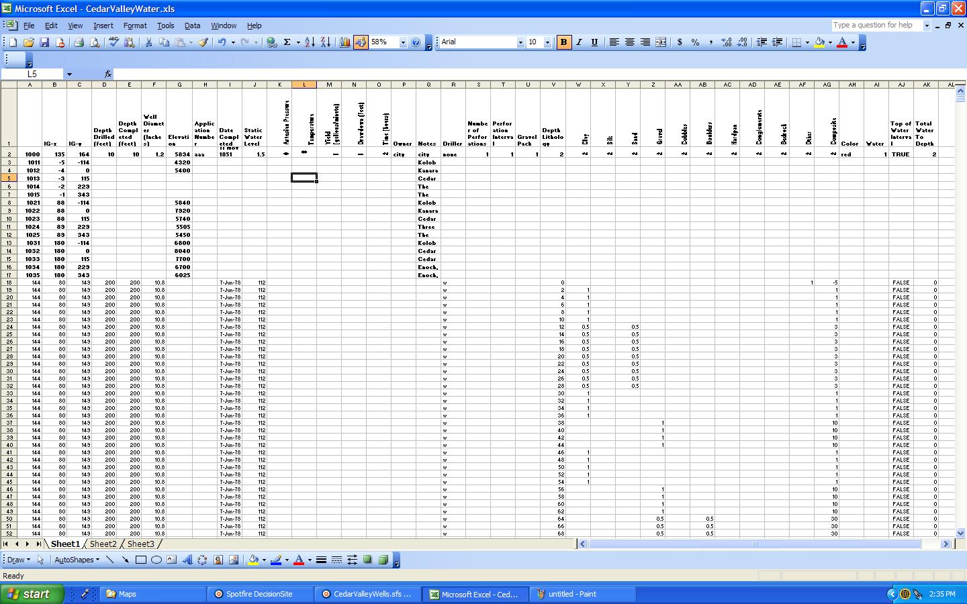Expand the Zoom percentage dropdown

click(x=403, y=42)
